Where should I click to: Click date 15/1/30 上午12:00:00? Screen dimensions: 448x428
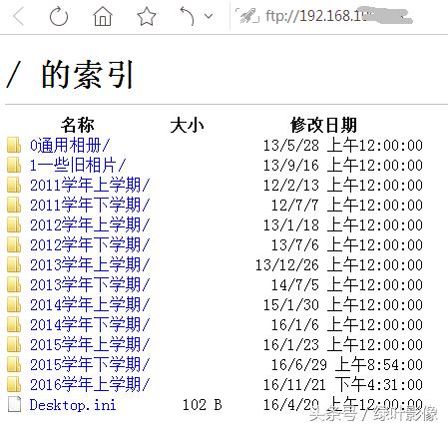343,305
